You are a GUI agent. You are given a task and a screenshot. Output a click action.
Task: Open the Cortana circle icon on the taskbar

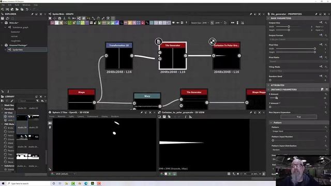(54, 183)
